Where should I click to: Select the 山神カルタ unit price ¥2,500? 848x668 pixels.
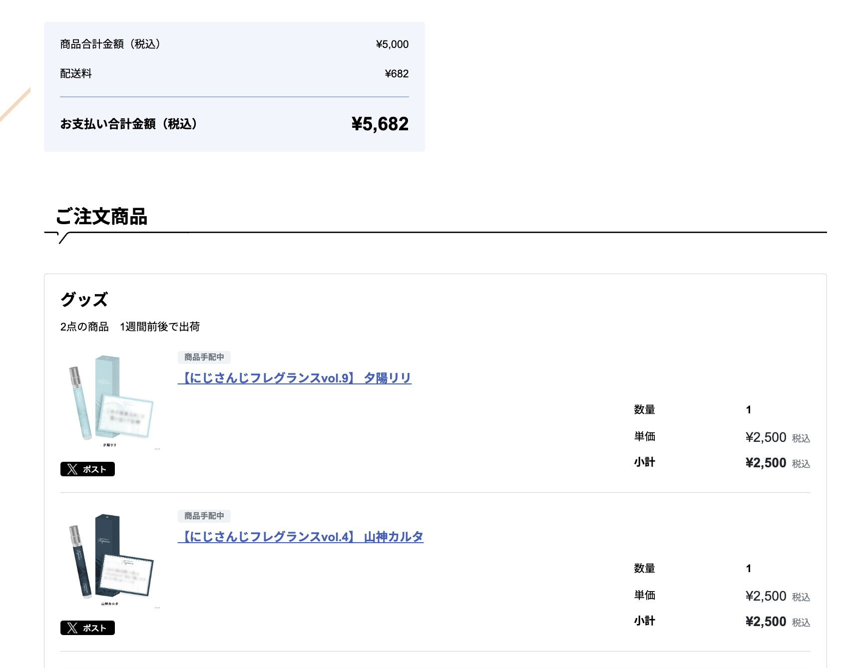point(766,596)
